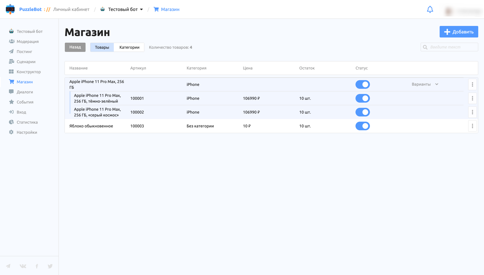
Task: Open Настройки in the sidebar
Action: (27, 132)
